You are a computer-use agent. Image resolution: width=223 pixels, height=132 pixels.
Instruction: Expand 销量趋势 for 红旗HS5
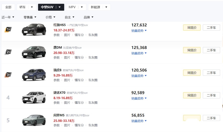139,30
